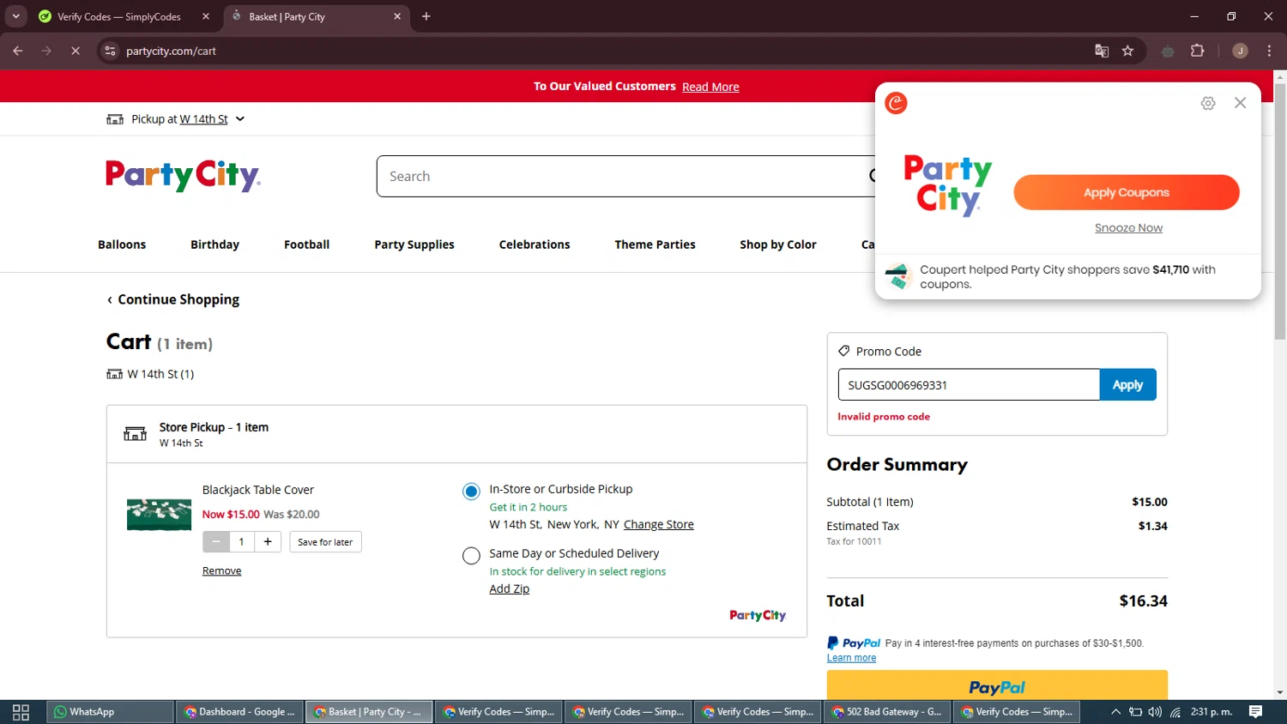
Task: Click the PayPal Learn more link
Action: 851,658
